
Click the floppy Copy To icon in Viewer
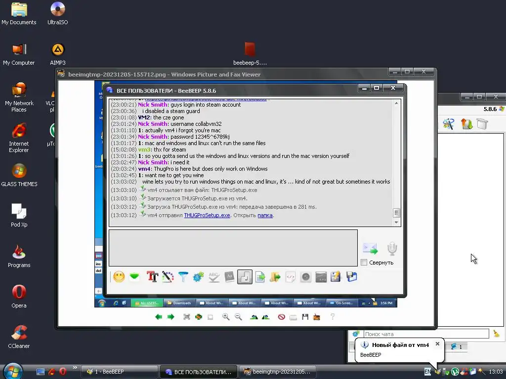click(305, 317)
